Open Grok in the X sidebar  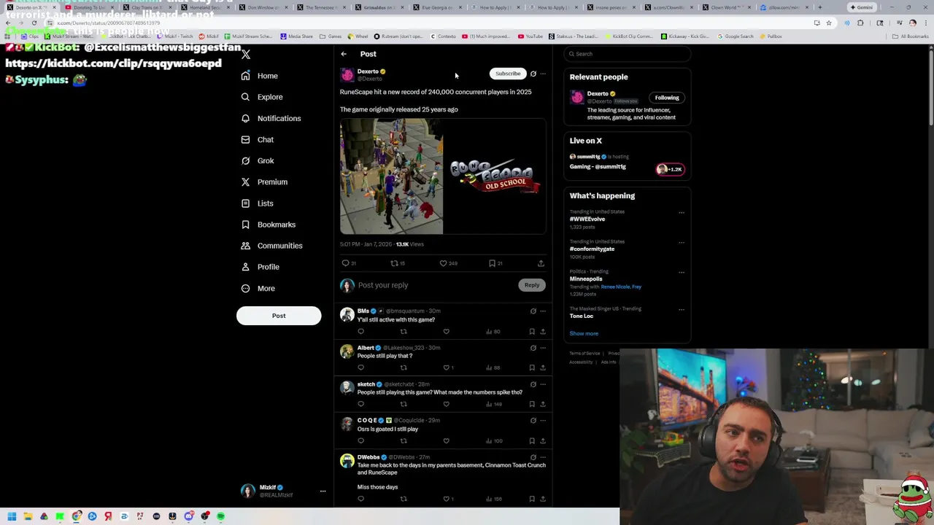pos(257,160)
